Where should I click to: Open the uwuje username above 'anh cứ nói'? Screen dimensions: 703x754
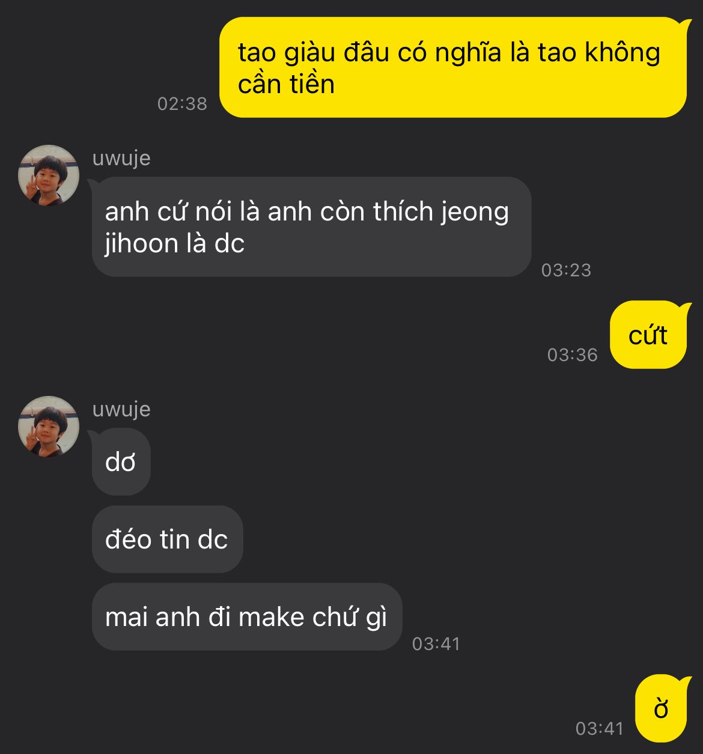pyautogui.click(x=121, y=158)
